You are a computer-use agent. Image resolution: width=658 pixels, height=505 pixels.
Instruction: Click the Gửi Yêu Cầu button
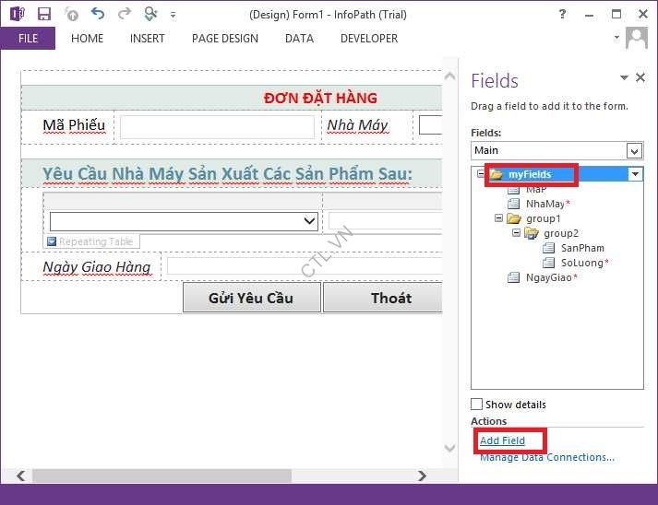(251, 298)
